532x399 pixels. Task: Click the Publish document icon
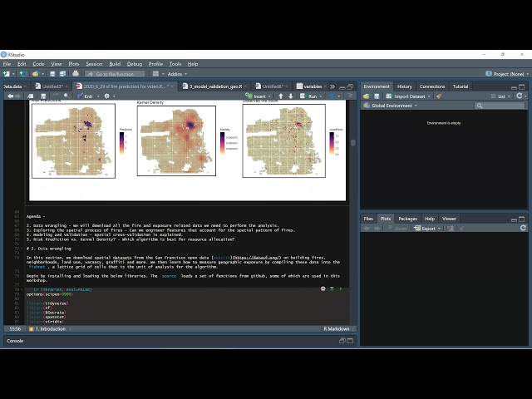pyautogui.click(x=332, y=96)
